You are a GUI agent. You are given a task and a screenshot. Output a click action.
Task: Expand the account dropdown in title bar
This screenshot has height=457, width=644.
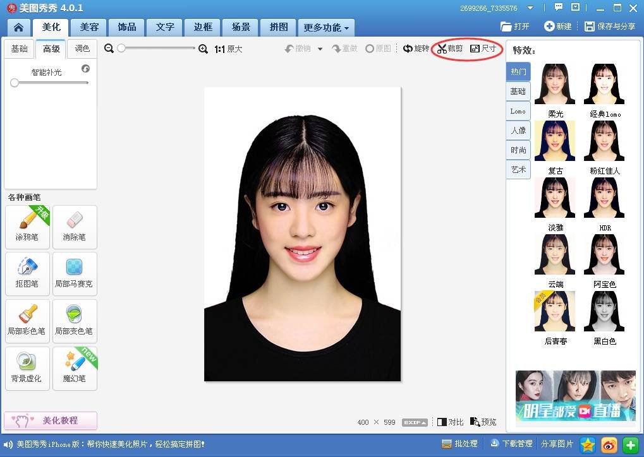click(530, 8)
